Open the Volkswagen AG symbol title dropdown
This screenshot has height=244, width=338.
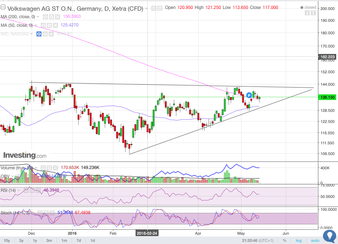[x=146, y=9]
